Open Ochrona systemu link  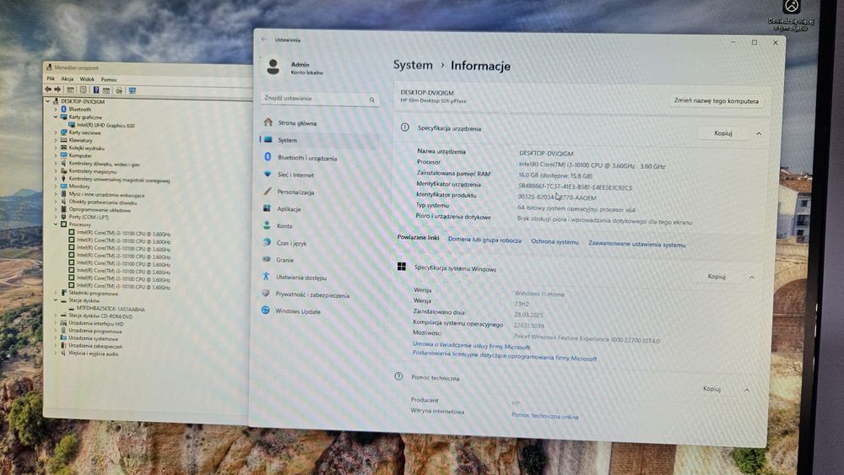(x=555, y=241)
